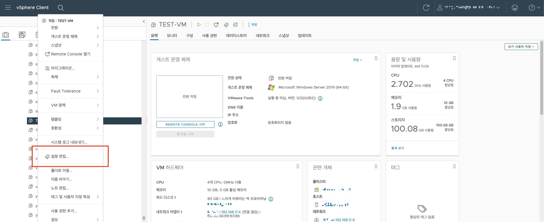Click the take snapshot toolbar icon

[235, 25]
